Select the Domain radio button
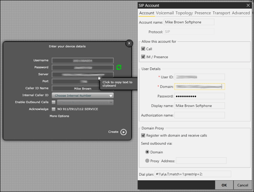Screen dimensions: 254x192 click(147, 152)
